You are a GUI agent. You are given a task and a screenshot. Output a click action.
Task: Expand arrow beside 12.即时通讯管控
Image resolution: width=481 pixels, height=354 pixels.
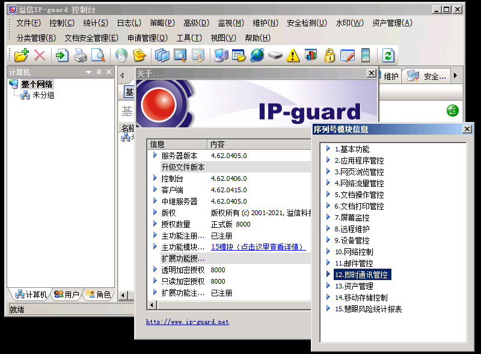(328, 274)
